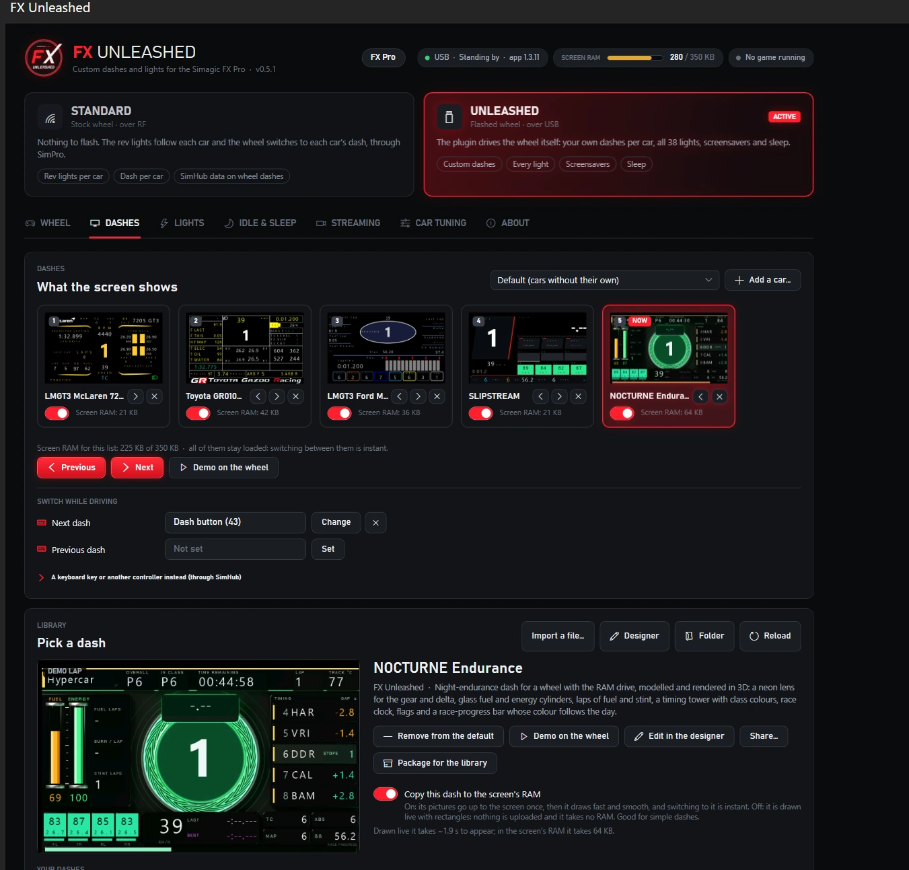Move Toyota GR010 dash right

277,396
